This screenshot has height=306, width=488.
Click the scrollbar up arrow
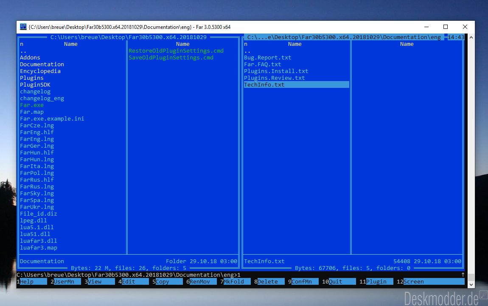(x=471, y=37)
